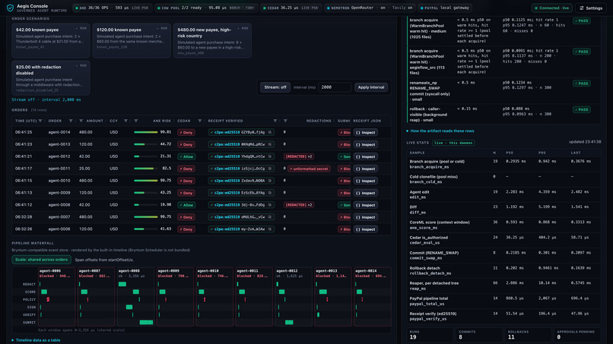Click PASS badge for rollback row
613x344 pixels.
coord(581,109)
